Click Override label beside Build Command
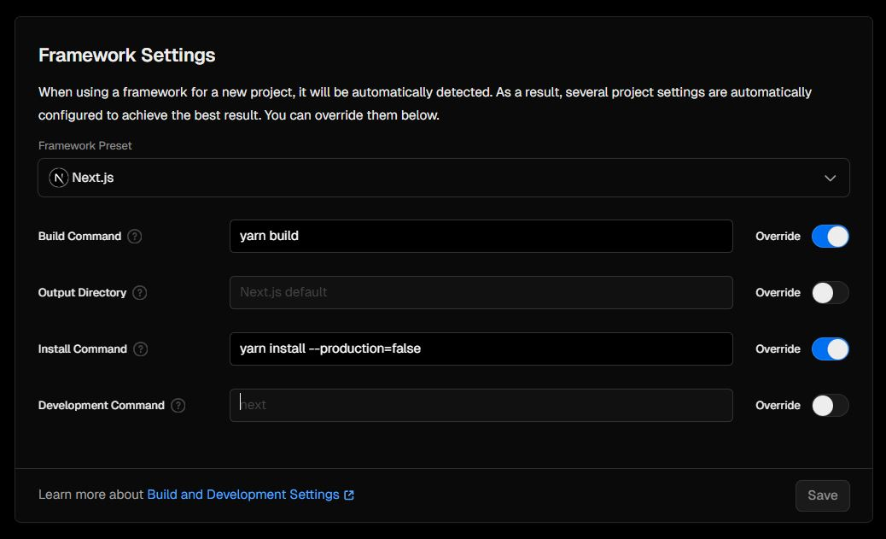The image size is (886, 539). tap(778, 237)
